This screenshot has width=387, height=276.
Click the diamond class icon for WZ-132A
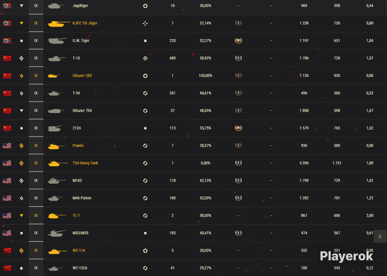(x=22, y=268)
